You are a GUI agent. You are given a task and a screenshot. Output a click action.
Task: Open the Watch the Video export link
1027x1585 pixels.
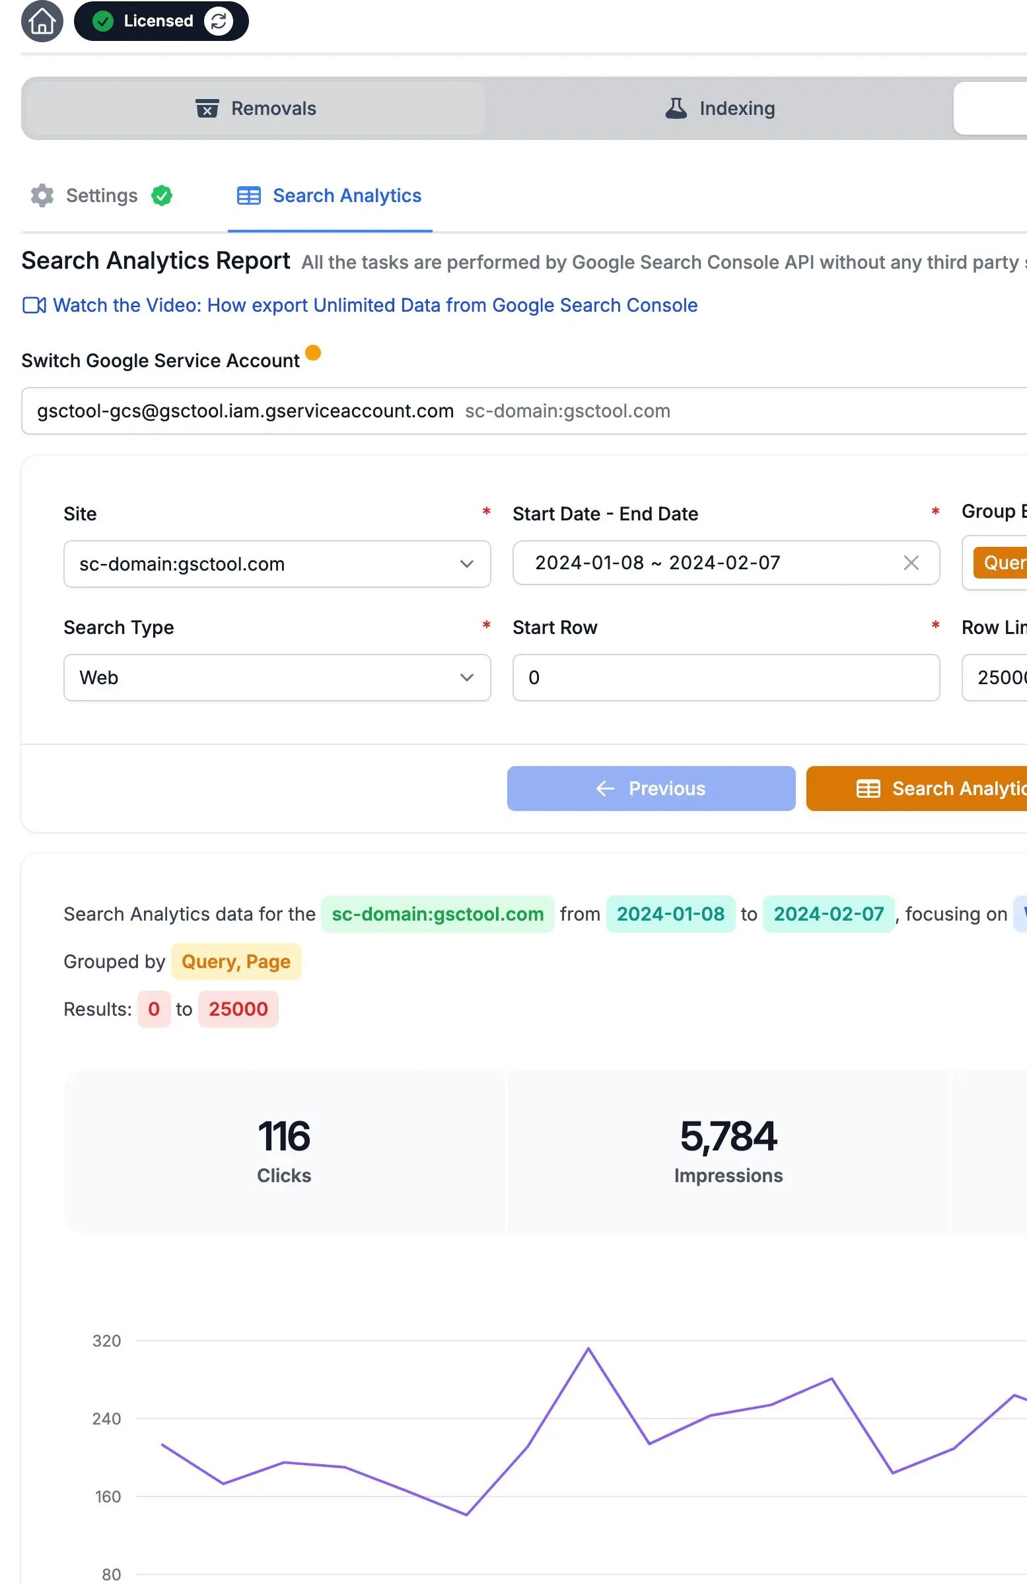tap(375, 306)
